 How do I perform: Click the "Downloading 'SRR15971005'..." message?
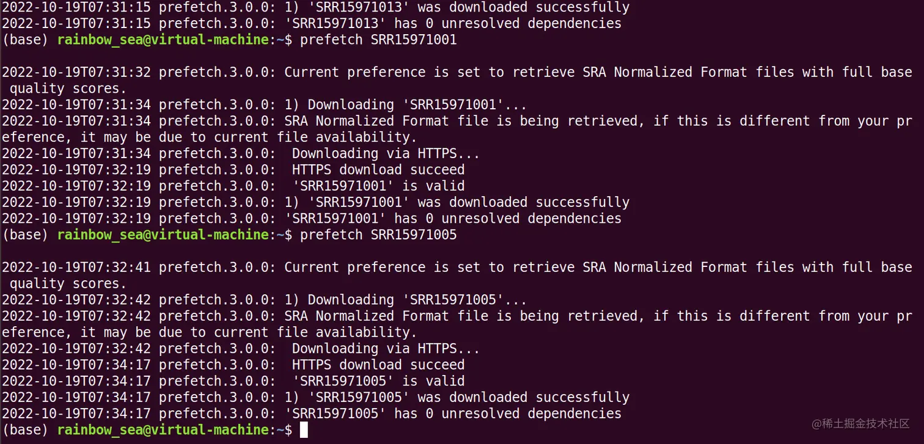[x=417, y=299]
